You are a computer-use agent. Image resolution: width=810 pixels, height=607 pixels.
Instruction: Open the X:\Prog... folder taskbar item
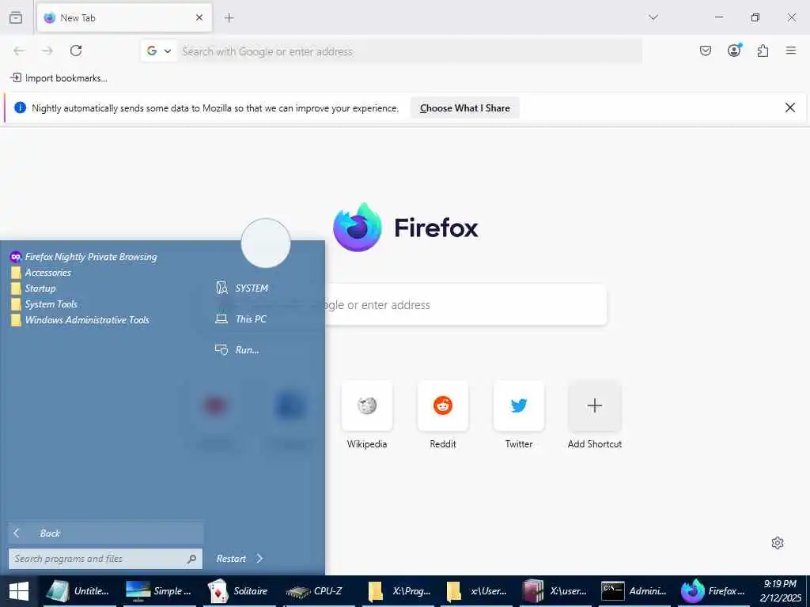tap(399, 591)
